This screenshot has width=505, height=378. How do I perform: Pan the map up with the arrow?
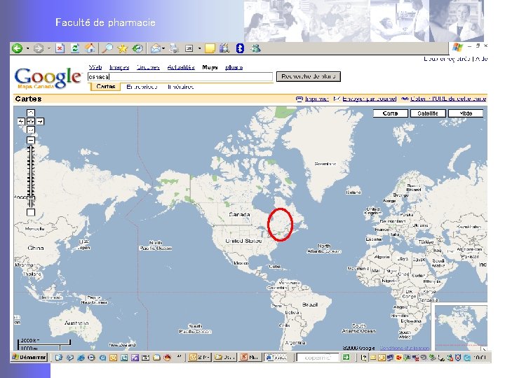(31, 113)
